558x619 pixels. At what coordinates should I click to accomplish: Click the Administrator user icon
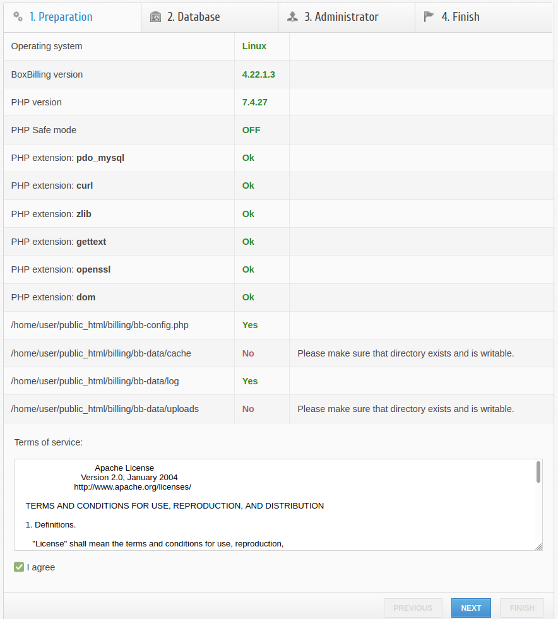pyautogui.click(x=292, y=17)
